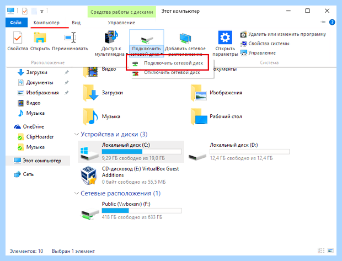
Task: Switch to the Вид tab
Action: point(76,23)
